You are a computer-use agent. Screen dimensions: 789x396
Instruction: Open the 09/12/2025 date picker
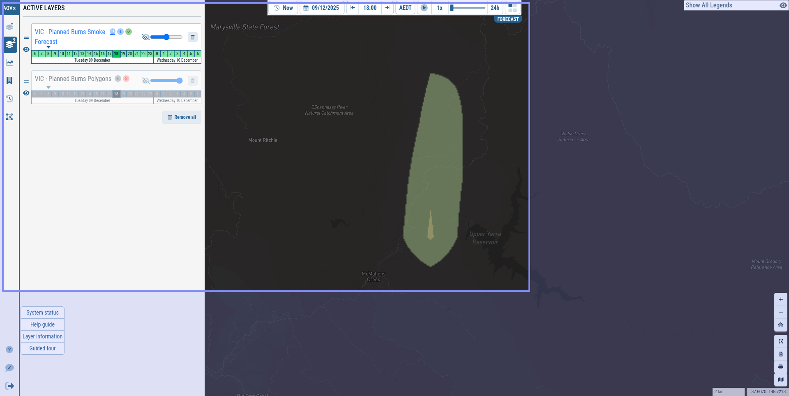(x=322, y=8)
